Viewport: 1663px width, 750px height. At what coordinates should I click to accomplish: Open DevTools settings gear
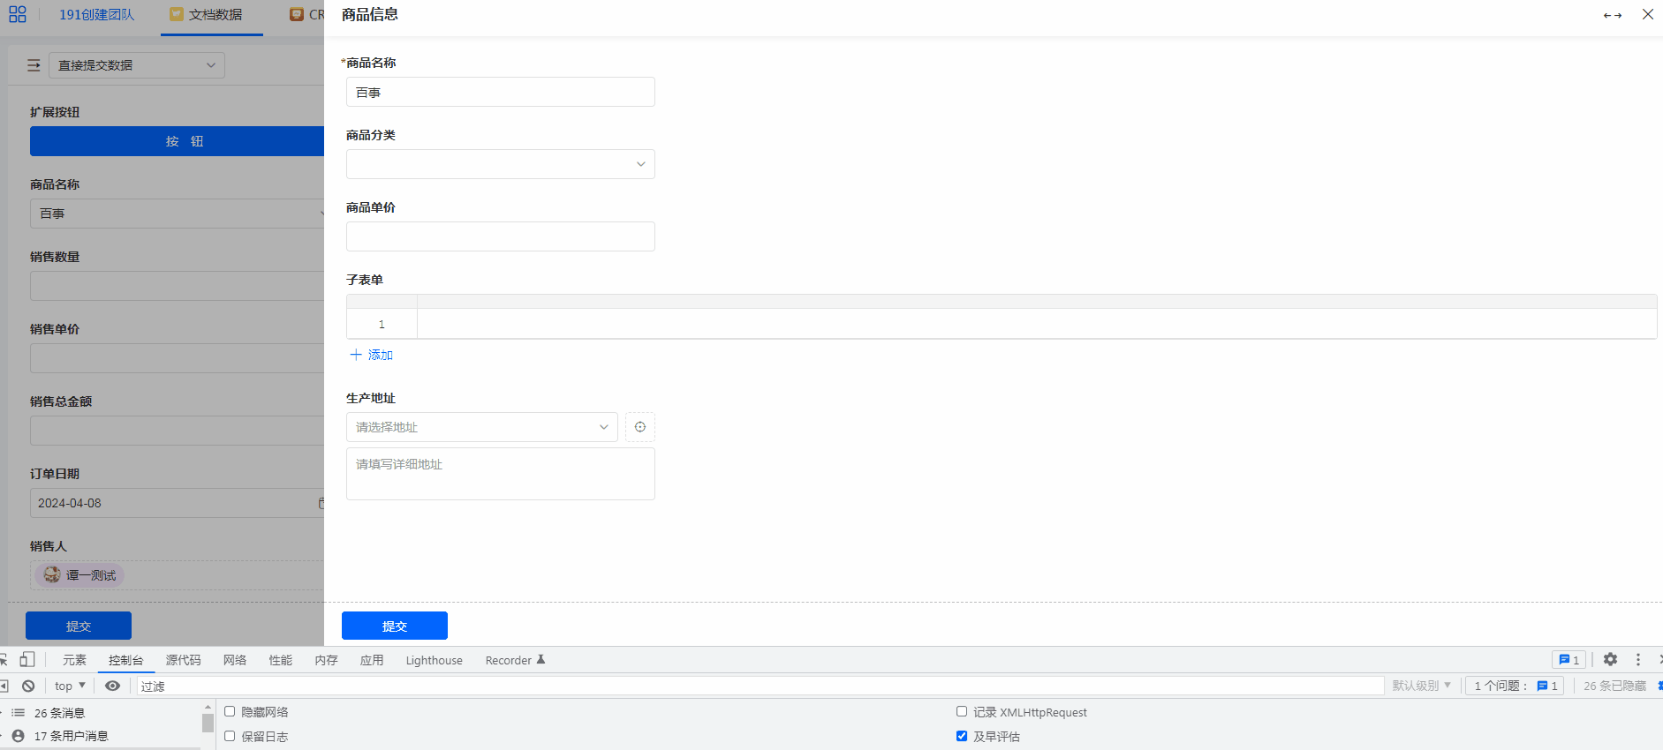click(1610, 659)
